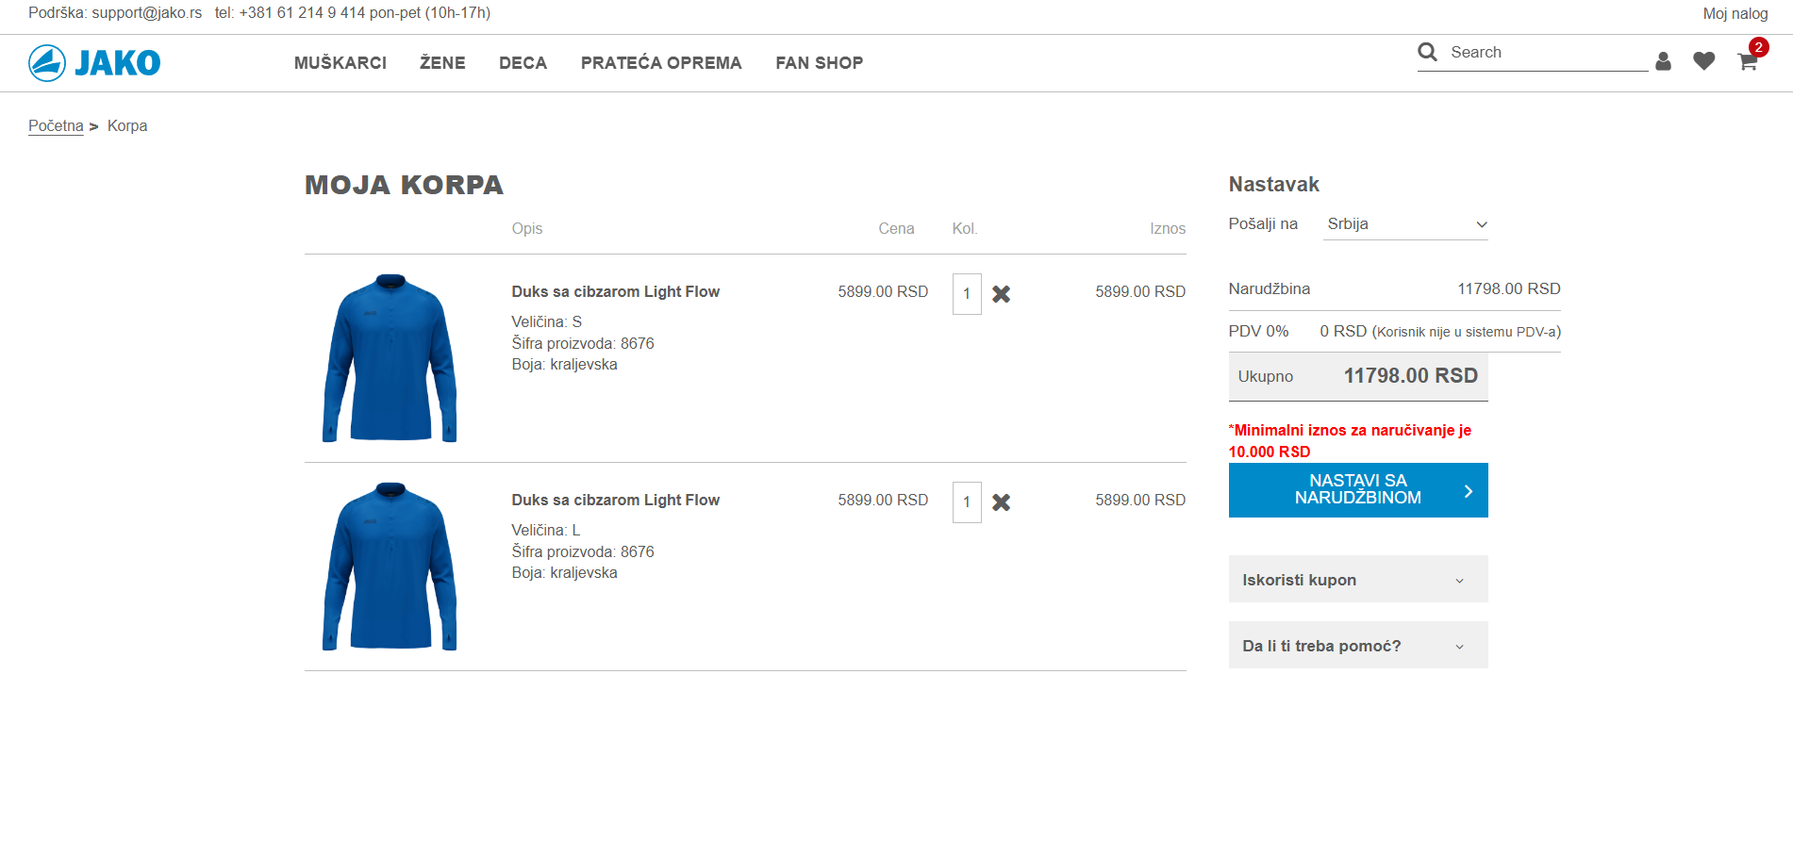Open the FAN SHOP menu

pyautogui.click(x=819, y=63)
